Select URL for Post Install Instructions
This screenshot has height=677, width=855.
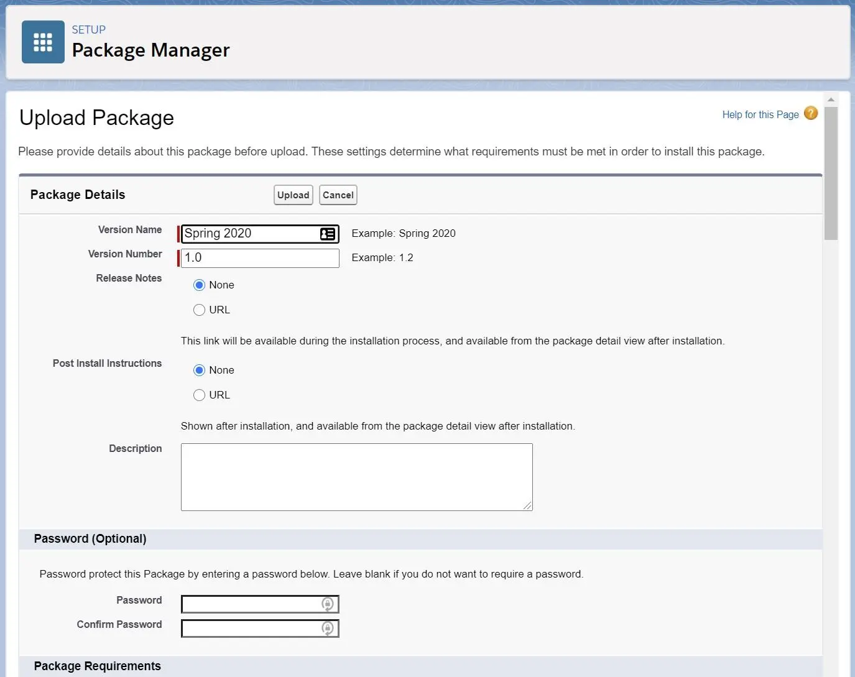click(199, 395)
